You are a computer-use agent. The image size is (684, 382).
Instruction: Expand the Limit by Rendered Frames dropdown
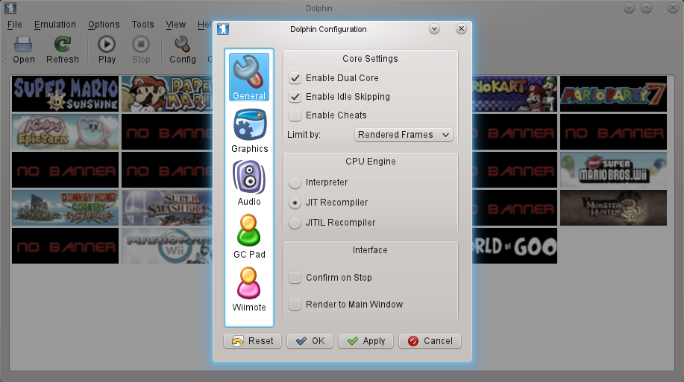[x=404, y=135]
